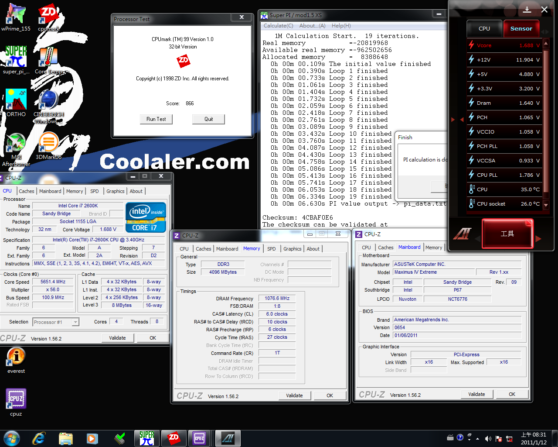This screenshot has width=558, height=447.
Task: Click the Vcore reading 1.688 V
Action: click(x=529, y=45)
